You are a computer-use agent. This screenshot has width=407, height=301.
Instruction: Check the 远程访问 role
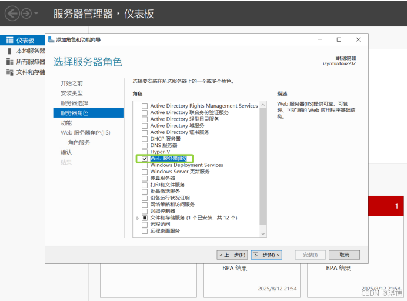[145, 224]
